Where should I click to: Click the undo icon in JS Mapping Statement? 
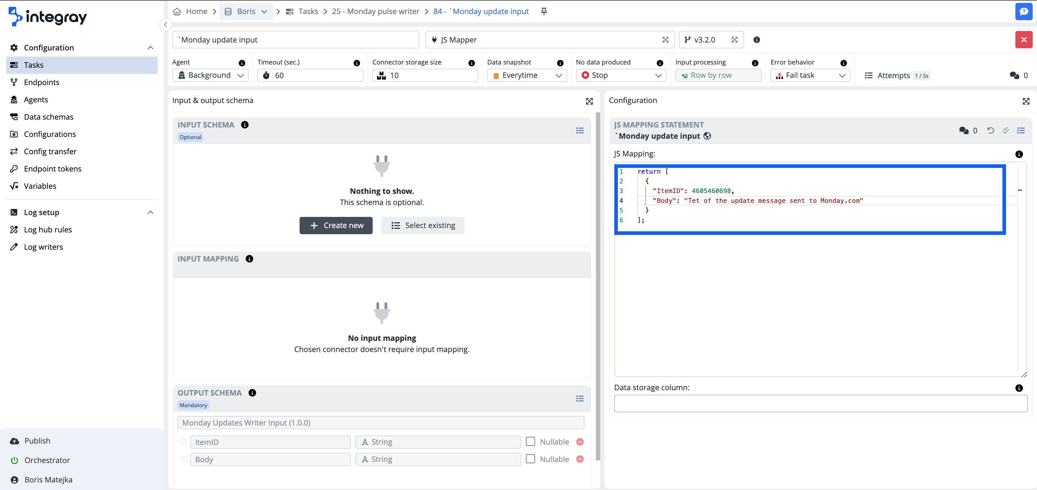990,130
